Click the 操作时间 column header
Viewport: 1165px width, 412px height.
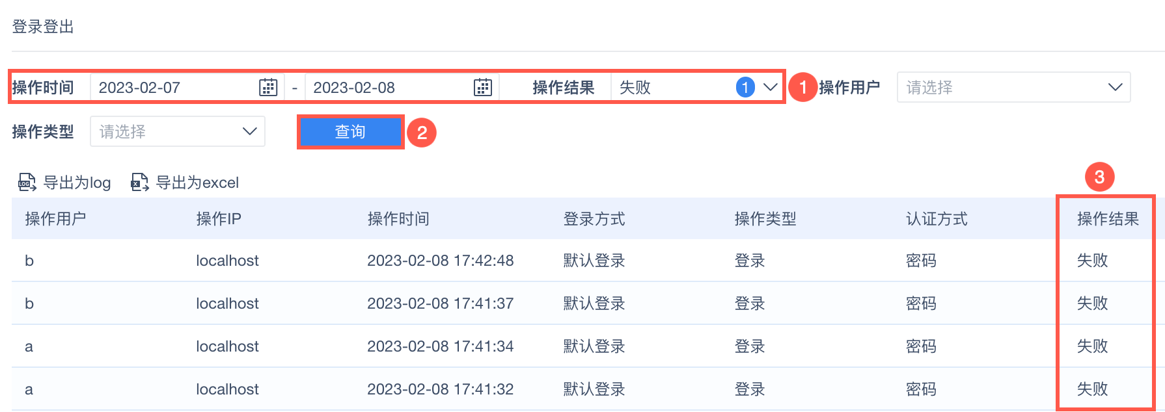(398, 219)
